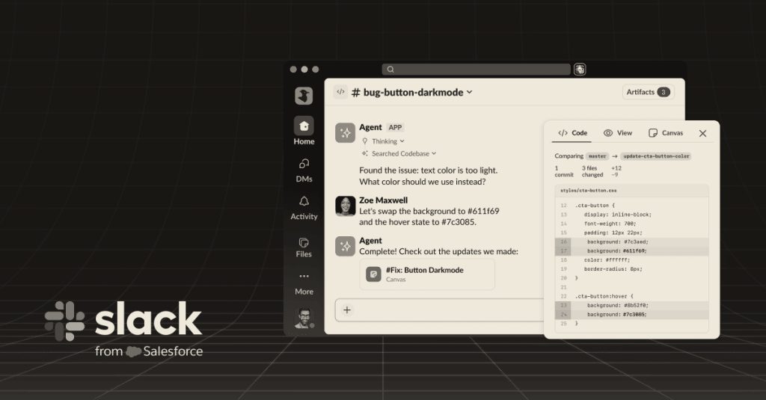Select the workspace icon atop sidebar
Screen dimensions: 766x400
tap(304, 96)
